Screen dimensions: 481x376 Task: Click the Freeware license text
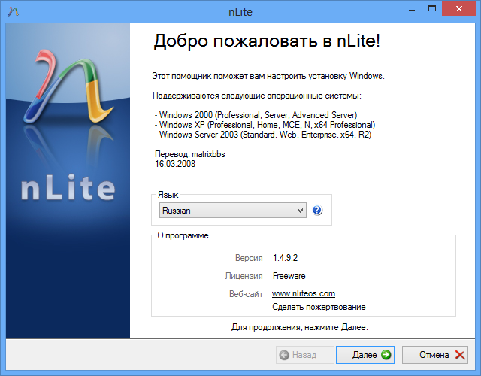pyautogui.click(x=289, y=276)
